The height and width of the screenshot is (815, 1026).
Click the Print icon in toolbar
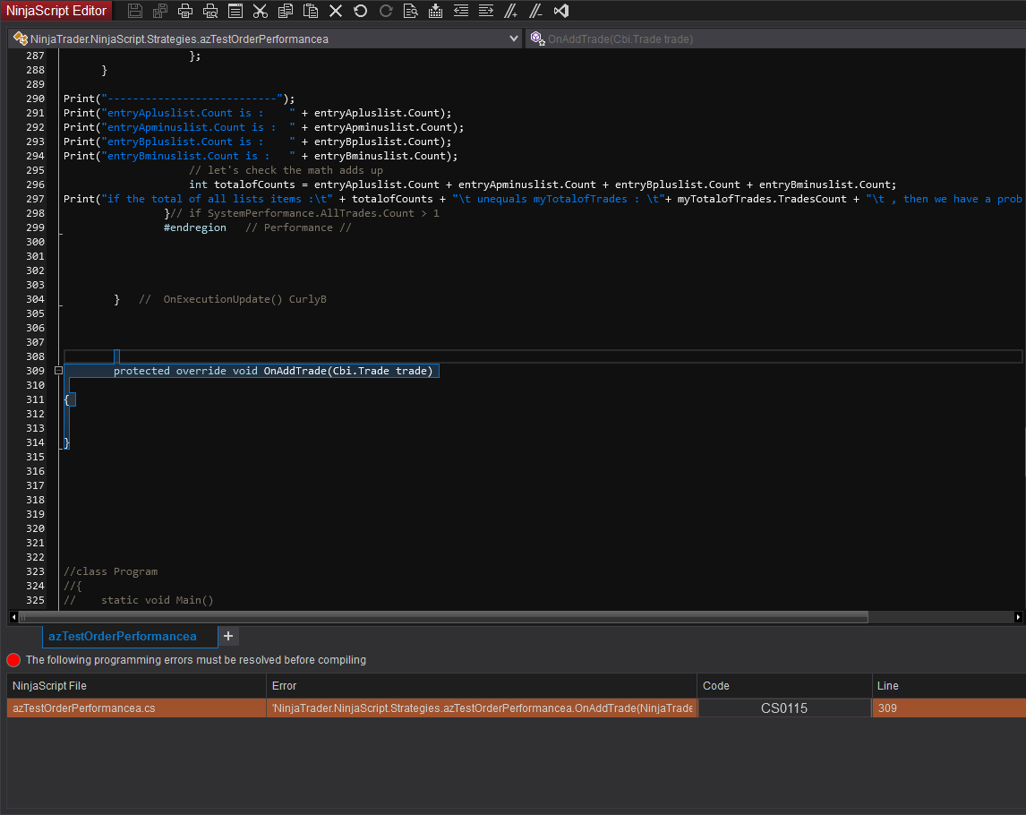(185, 11)
